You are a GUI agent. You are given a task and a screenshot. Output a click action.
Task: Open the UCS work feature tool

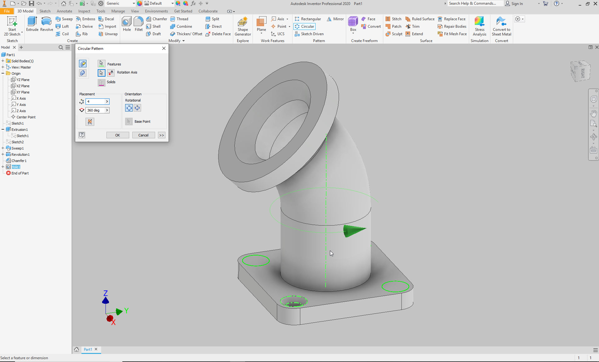tap(277, 34)
